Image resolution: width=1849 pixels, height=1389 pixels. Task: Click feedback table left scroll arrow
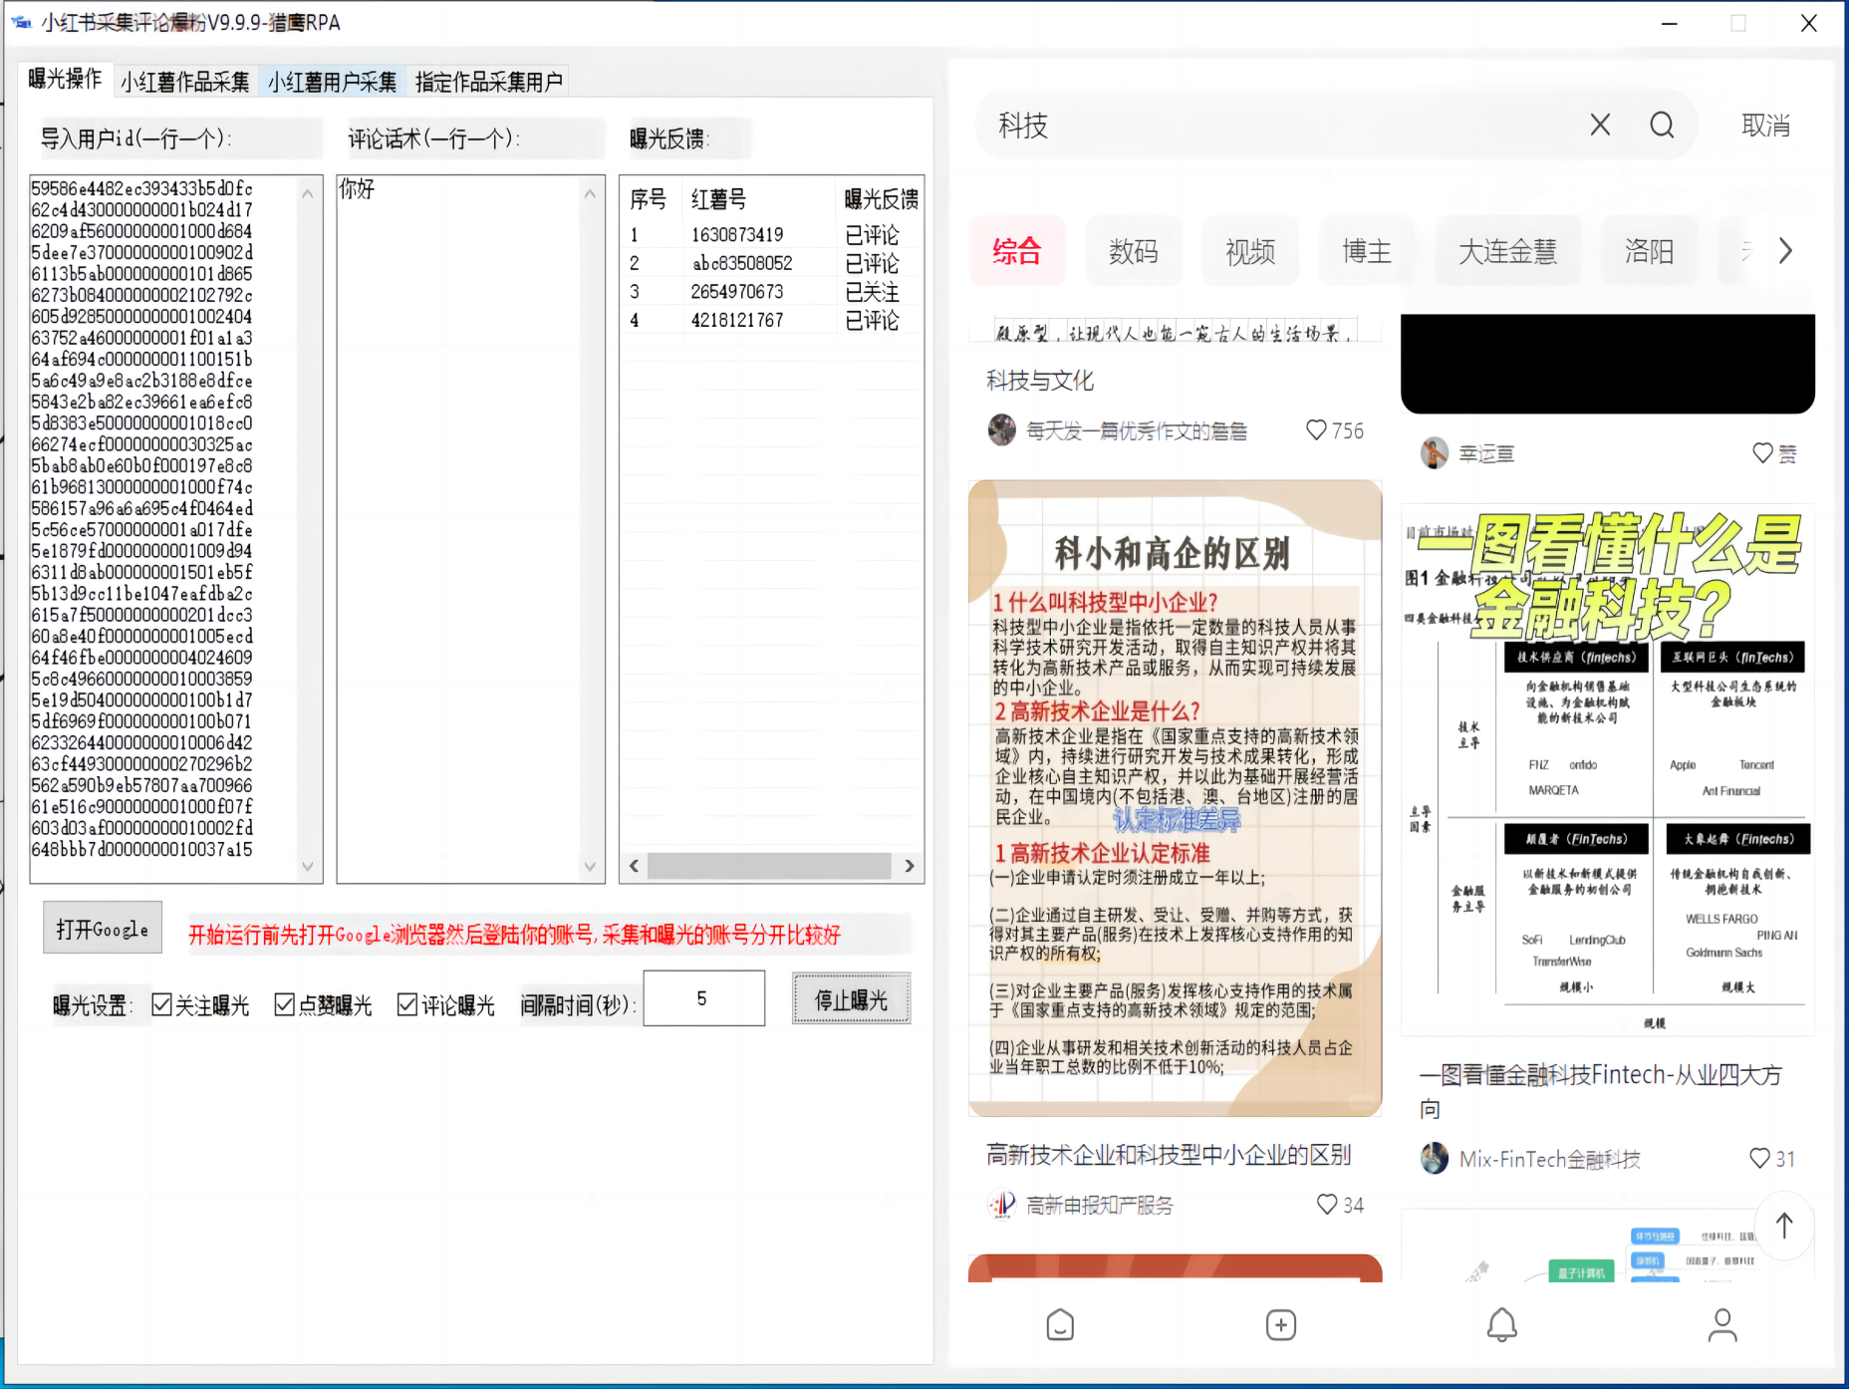pyautogui.click(x=634, y=866)
